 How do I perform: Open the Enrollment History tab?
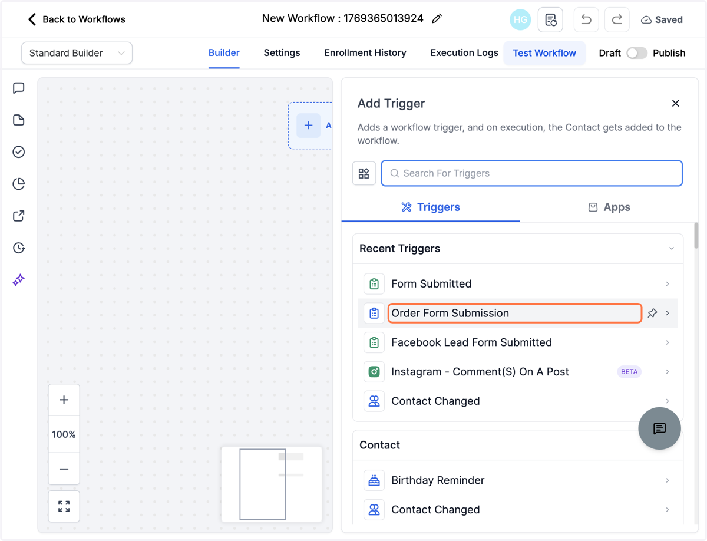365,53
